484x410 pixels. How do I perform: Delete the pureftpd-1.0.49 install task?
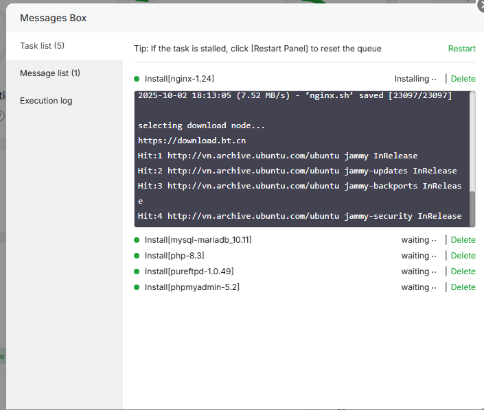point(463,272)
